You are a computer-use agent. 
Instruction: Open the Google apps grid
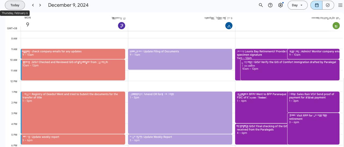pyautogui.click(x=340, y=5)
